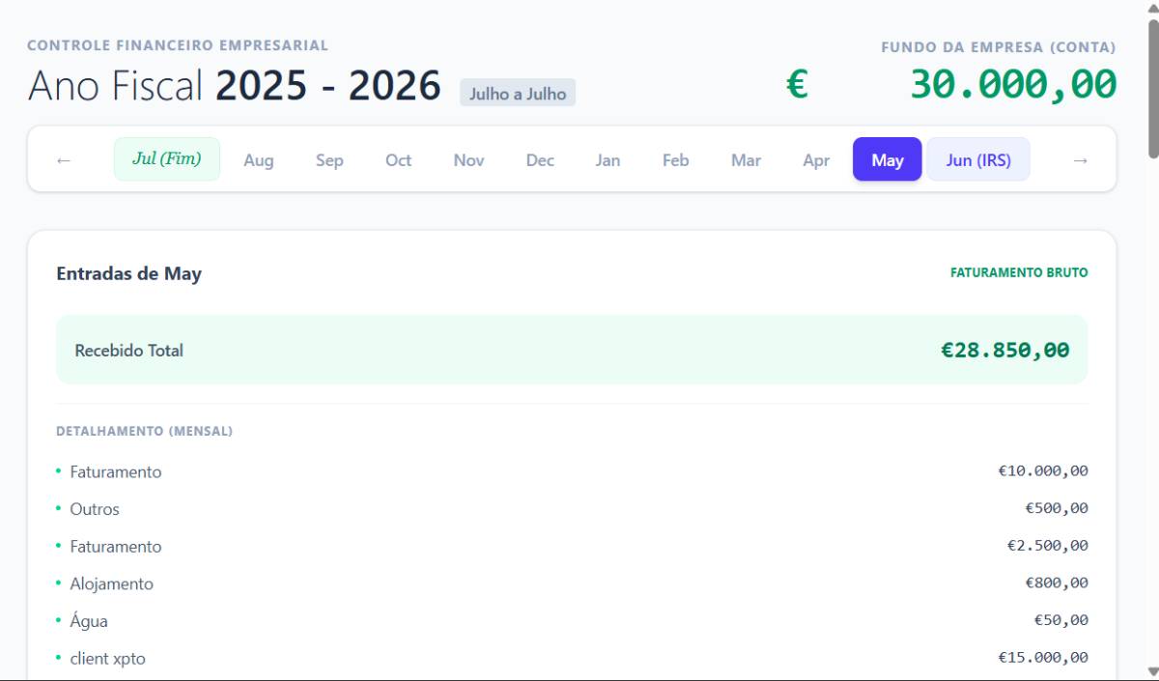Click the €50,00 amount
Image resolution: width=1159 pixels, height=681 pixels.
pyautogui.click(x=1060, y=620)
